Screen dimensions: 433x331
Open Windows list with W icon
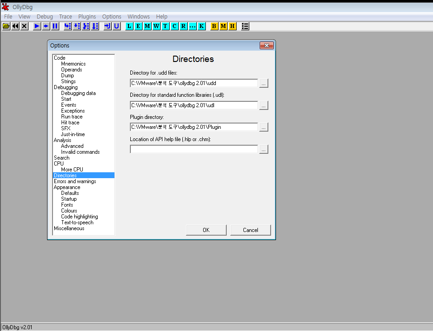[x=156, y=26]
